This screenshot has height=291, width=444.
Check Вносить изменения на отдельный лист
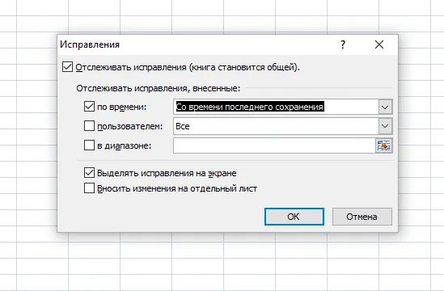89,188
